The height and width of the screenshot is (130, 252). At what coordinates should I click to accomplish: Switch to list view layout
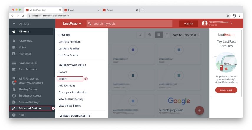pos(167,35)
